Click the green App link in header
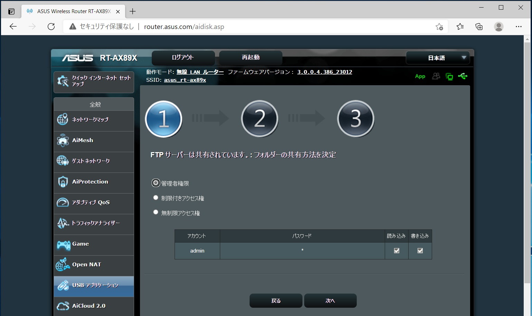This screenshot has height=316, width=532. click(x=420, y=76)
